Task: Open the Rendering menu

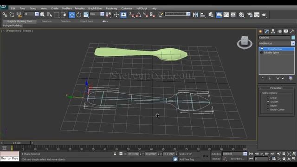Action: tap(111, 8)
